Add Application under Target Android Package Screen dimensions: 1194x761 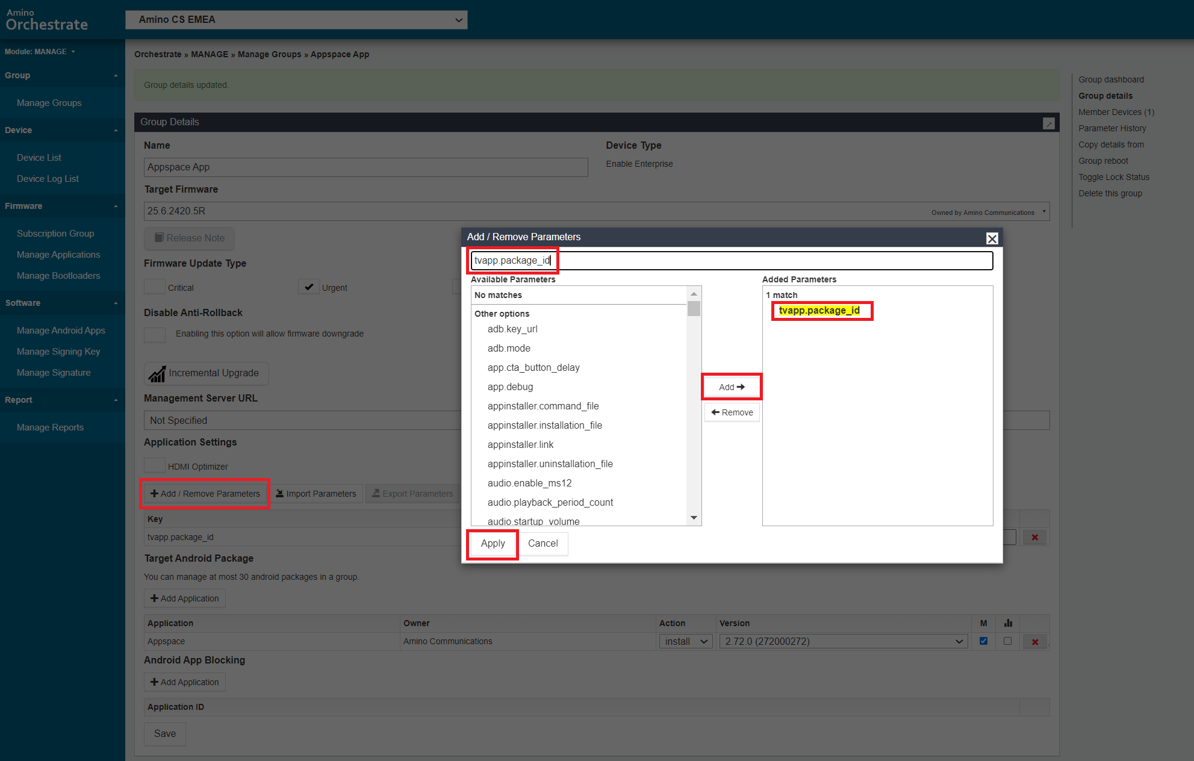184,598
